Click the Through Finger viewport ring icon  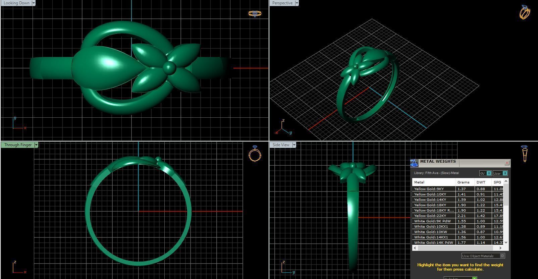pos(255,154)
